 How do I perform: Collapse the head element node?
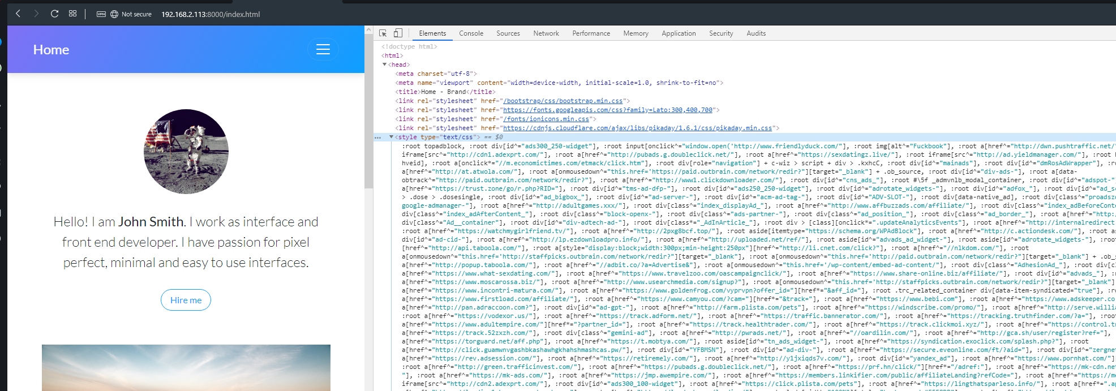click(x=384, y=65)
